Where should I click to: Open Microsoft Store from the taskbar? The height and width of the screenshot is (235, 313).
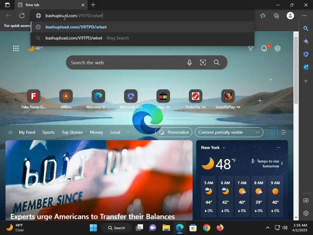pyautogui.click(x=193, y=228)
